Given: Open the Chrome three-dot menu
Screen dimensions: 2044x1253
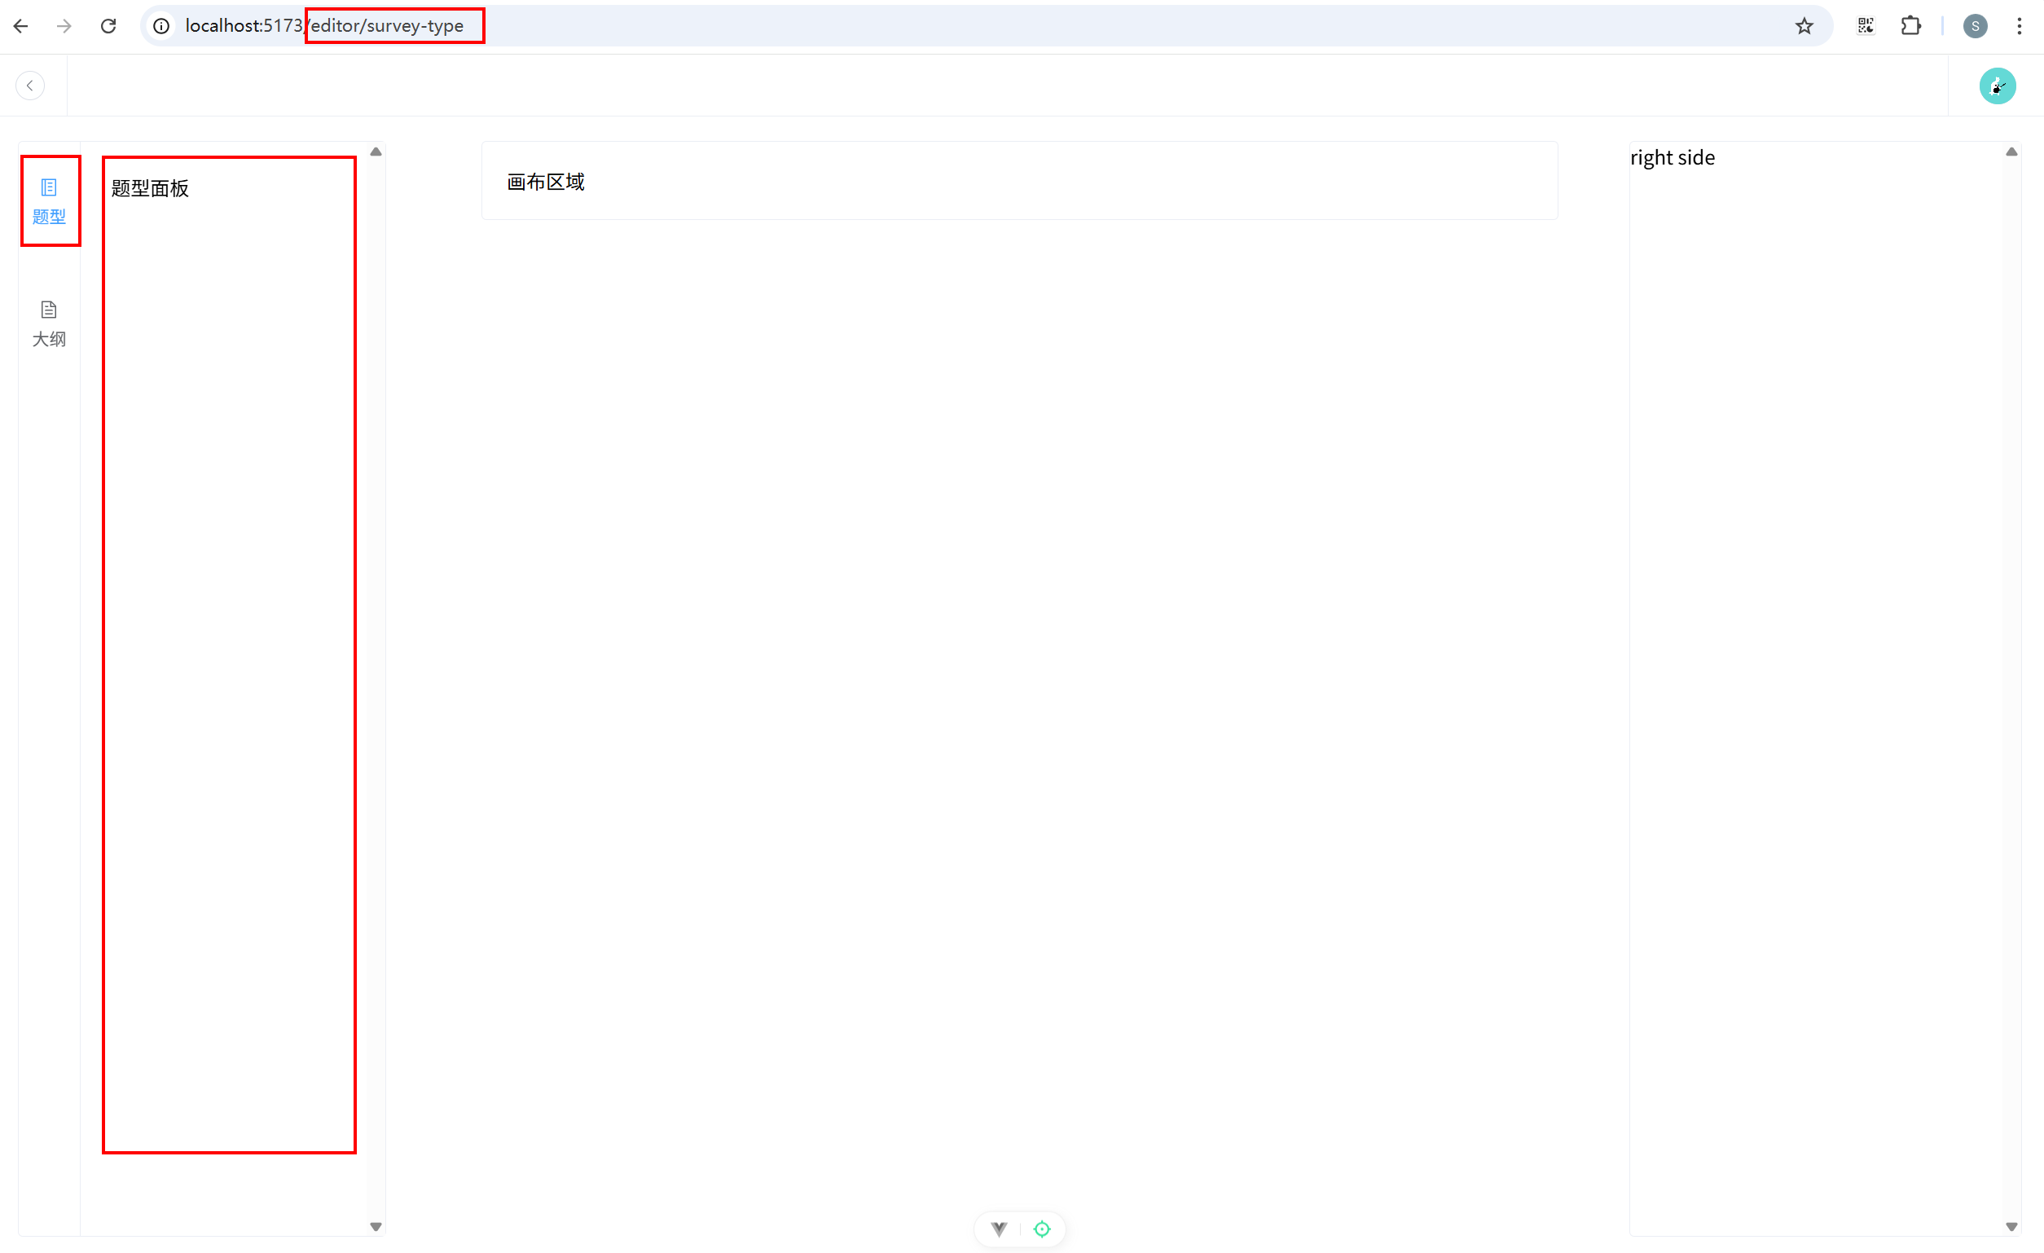Looking at the screenshot, I should tap(2019, 26).
